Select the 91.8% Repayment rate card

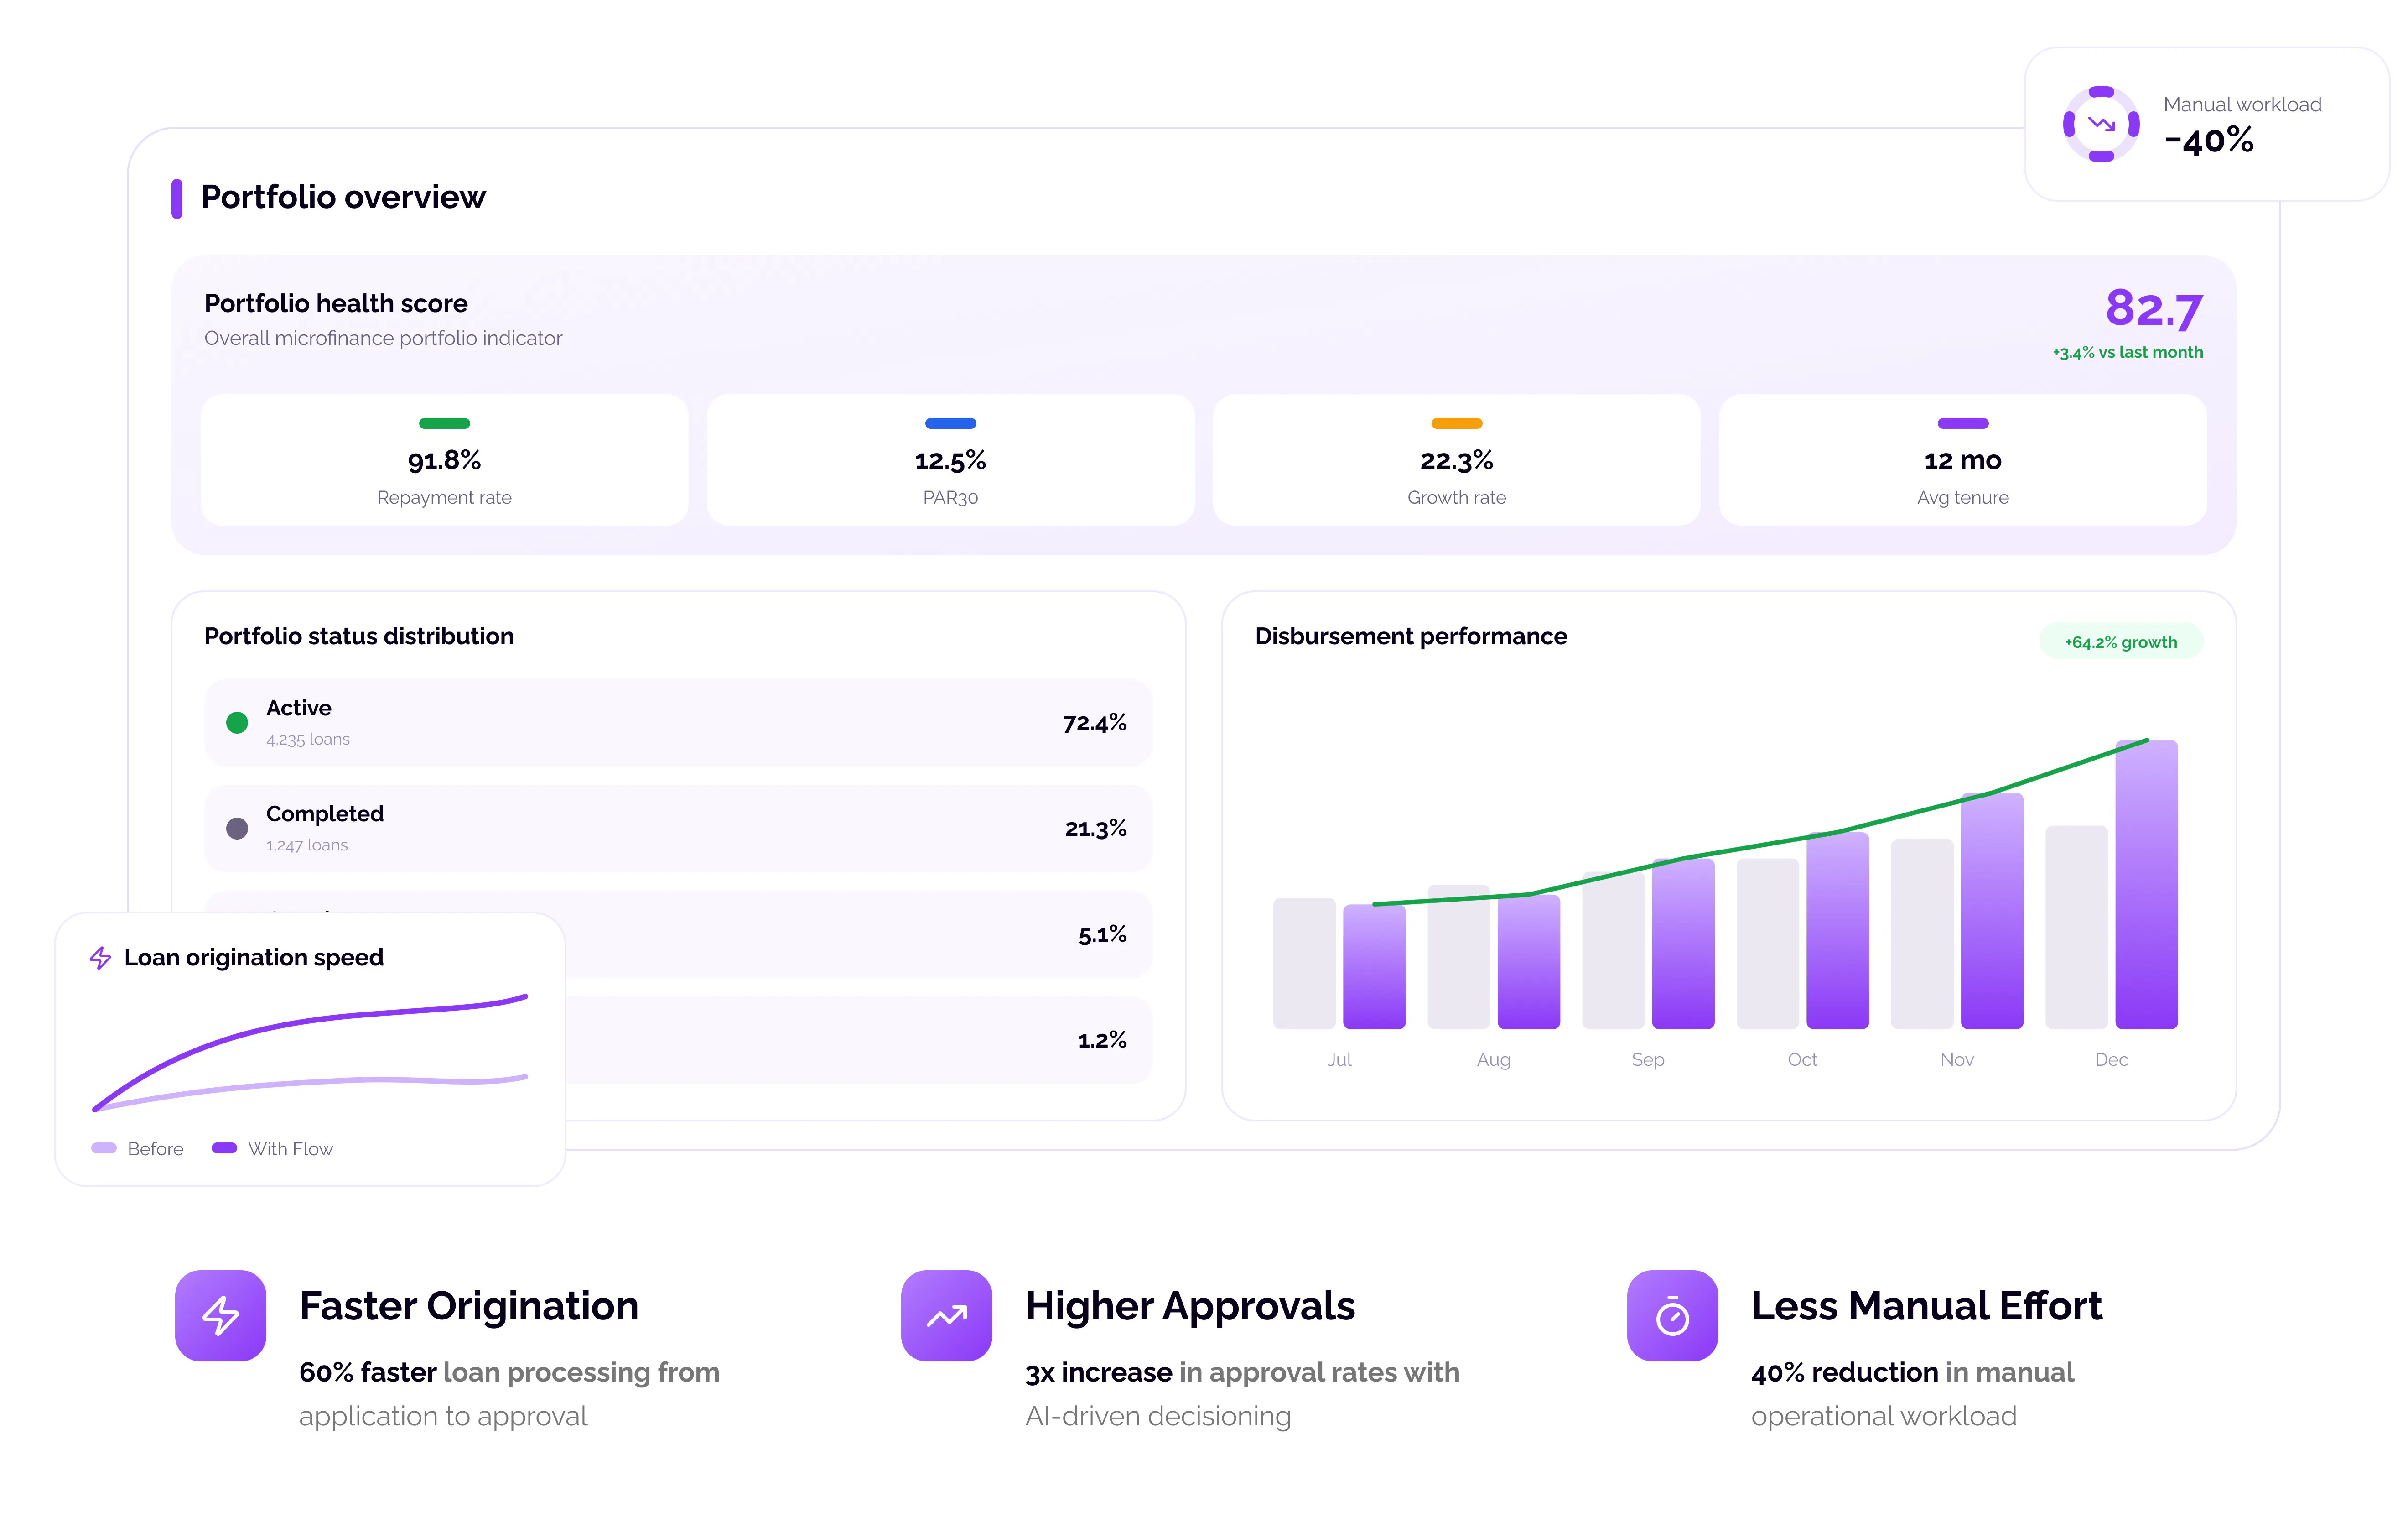444,459
